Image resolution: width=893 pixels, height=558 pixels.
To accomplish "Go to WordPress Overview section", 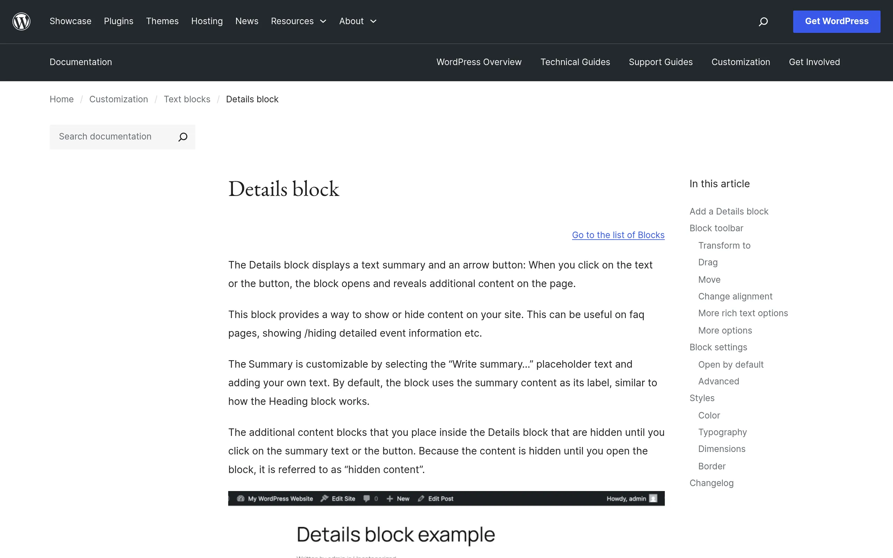I will click(x=479, y=62).
